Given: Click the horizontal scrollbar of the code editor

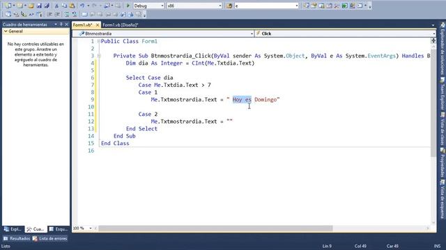Looking at the screenshot, I should 215,228.
